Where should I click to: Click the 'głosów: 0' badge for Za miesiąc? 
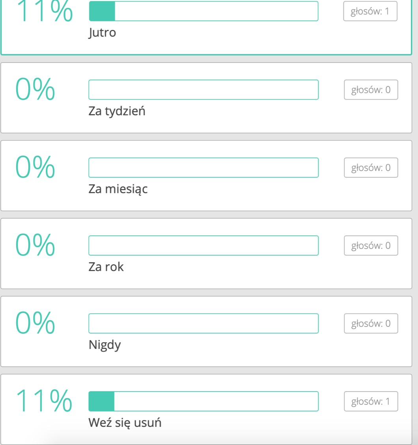pos(371,168)
